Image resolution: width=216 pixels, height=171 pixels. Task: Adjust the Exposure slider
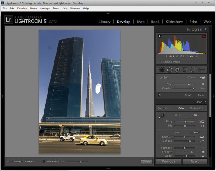pos(184,137)
